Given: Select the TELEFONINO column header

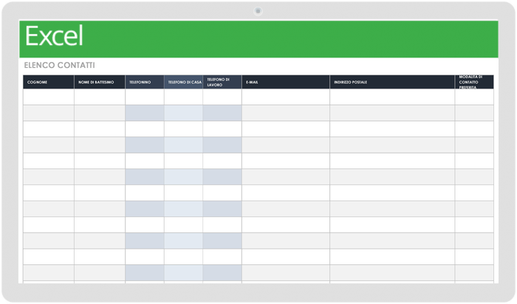Looking at the screenshot, I should (145, 82).
